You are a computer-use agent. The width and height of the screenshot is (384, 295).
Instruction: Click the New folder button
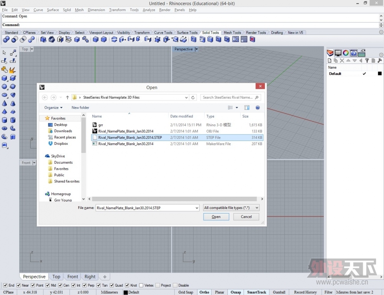click(80, 108)
